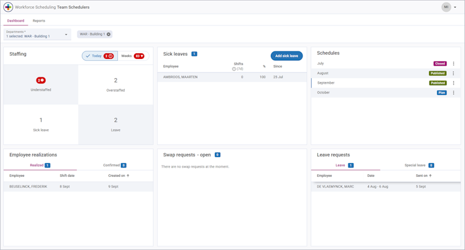465x250 pixels.
Task: Switch to the Leave requests Leave tab
Action: pos(345,165)
